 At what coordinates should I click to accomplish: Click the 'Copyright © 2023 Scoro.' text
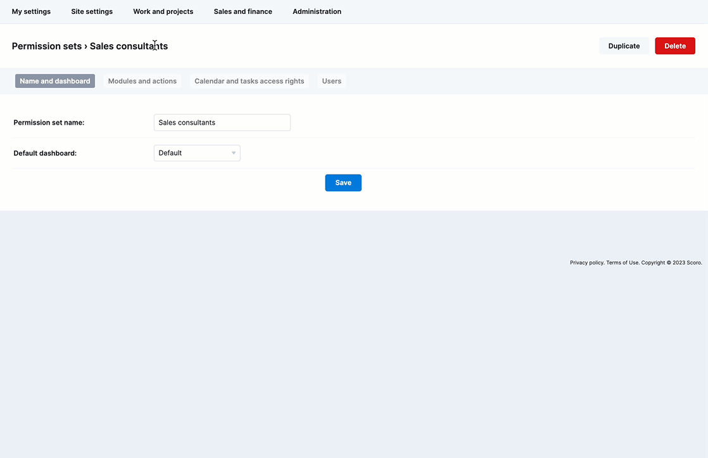pyautogui.click(x=672, y=263)
